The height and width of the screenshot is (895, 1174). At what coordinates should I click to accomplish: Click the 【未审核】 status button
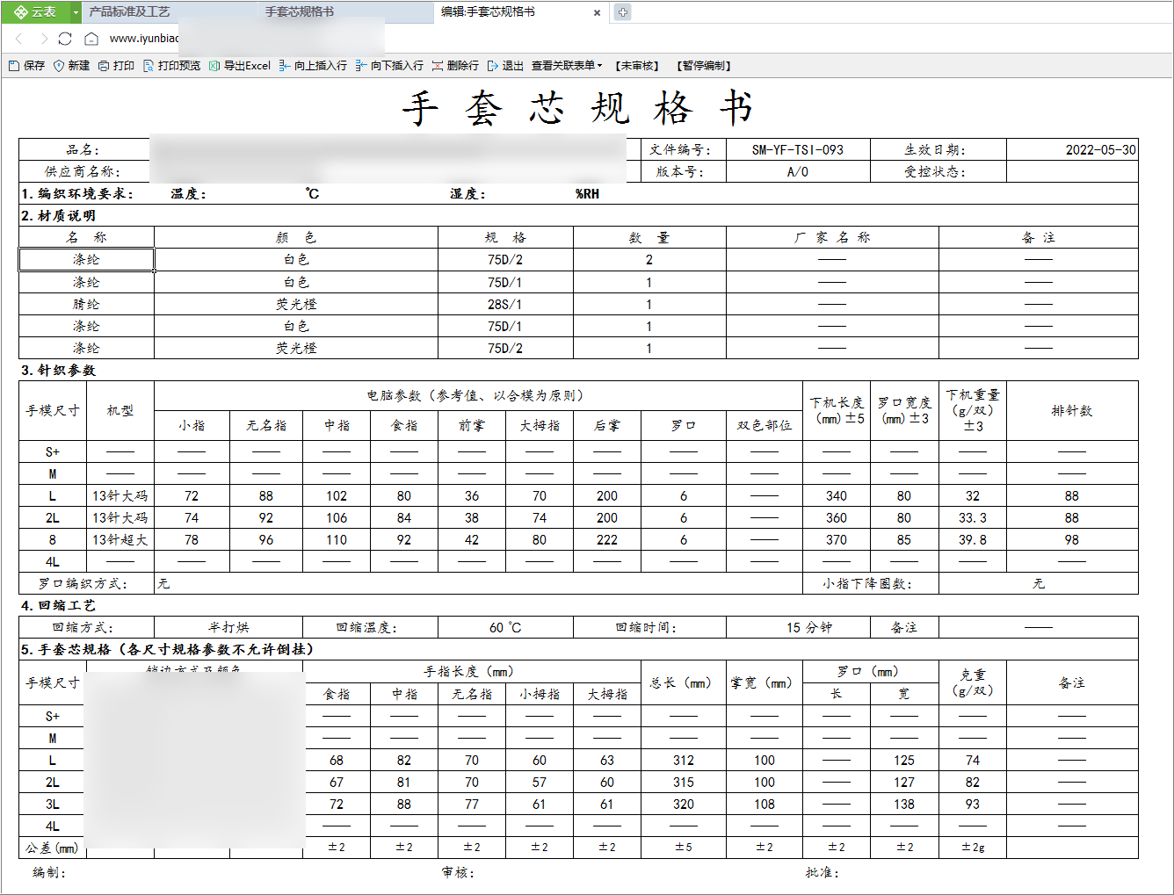tap(636, 66)
